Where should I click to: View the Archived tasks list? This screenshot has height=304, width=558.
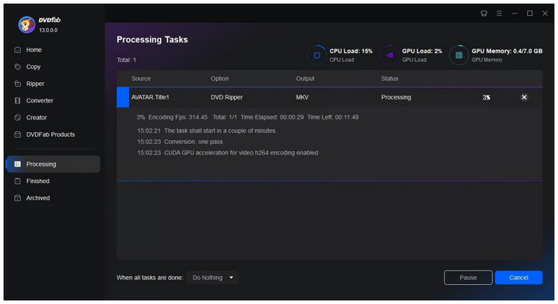pos(37,198)
